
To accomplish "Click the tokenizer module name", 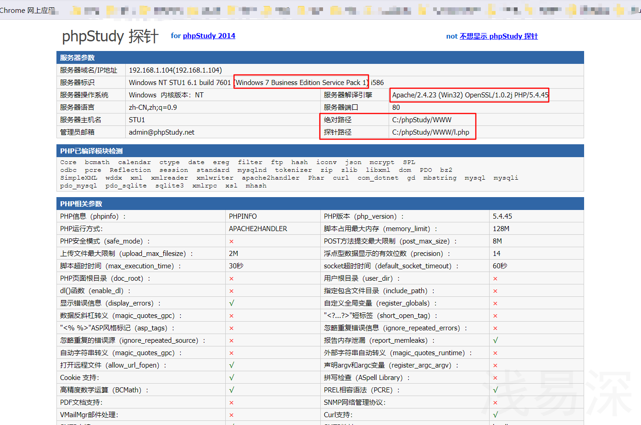I will click(x=293, y=170).
